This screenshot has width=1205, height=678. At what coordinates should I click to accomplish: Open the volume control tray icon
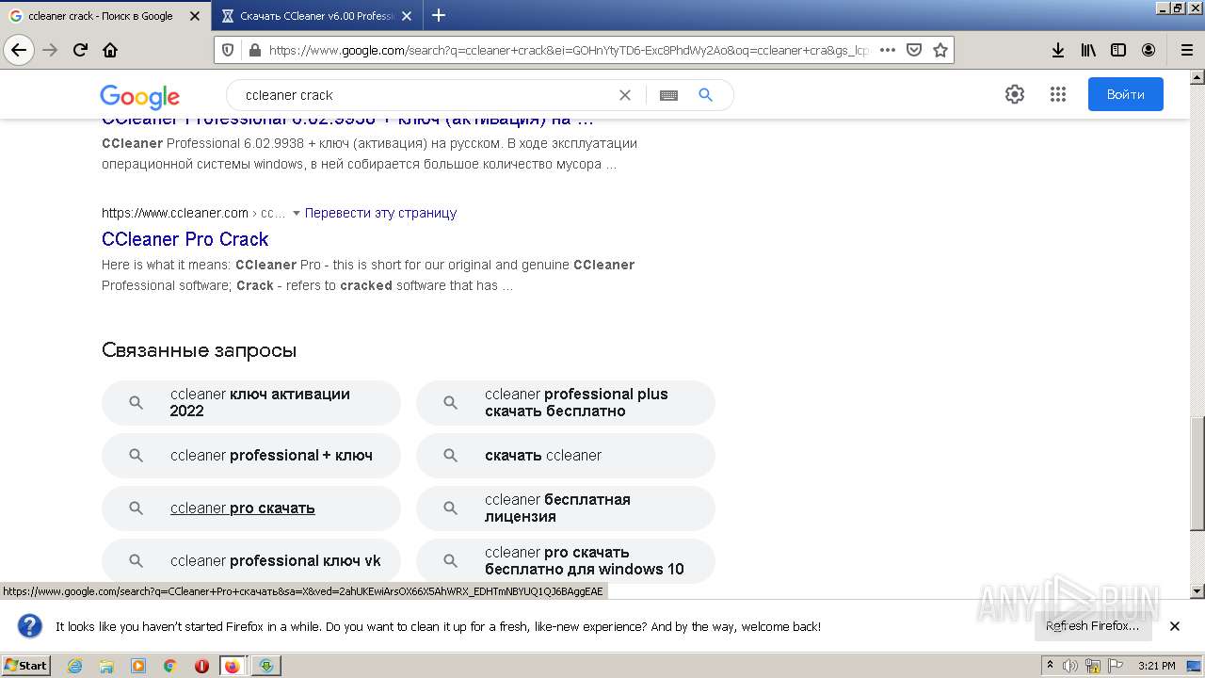point(1069,666)
